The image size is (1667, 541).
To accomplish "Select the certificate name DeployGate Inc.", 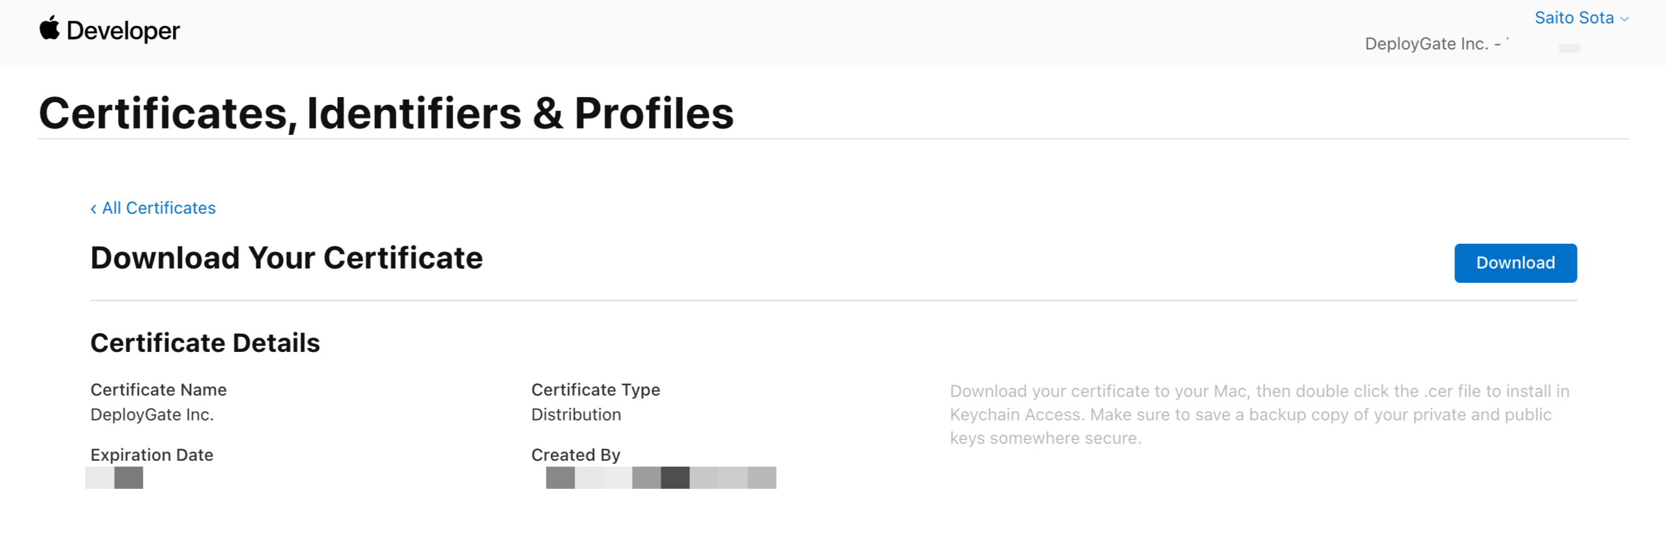I will [152, 415].
